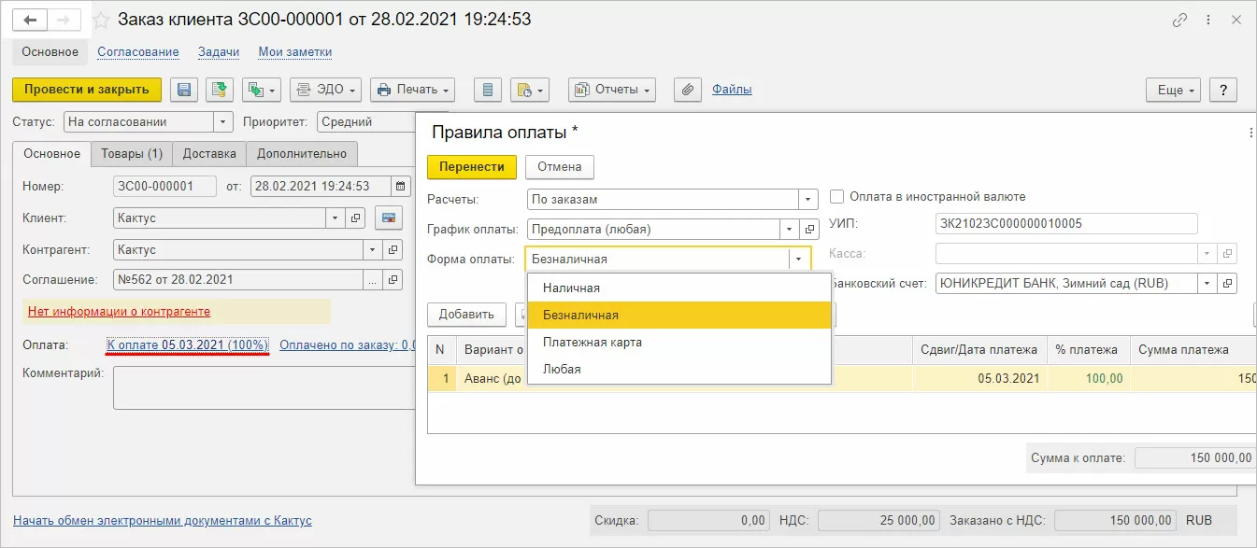This screenshot has height=548, width=1257.
Task: Open the document structure list icon
Action: [486, 90]
